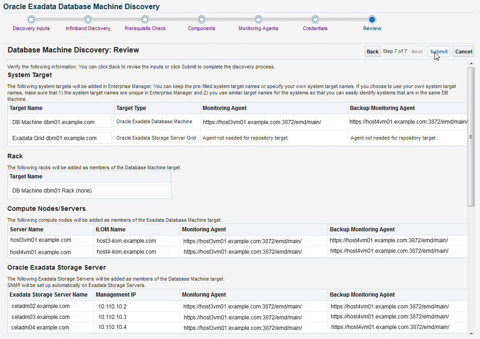Click the Exadata Grid dbm01.example.com name field

coord(60,137)
